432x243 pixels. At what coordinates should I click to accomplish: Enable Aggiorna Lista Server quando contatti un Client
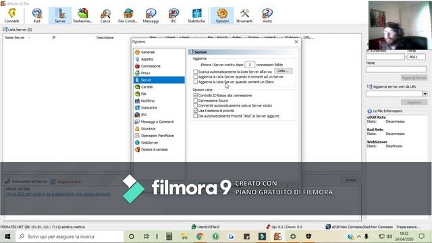coord(196,82)
